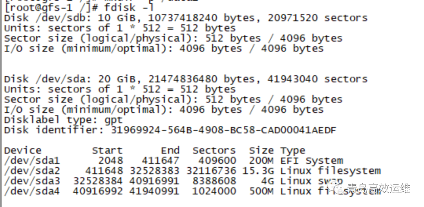Image resolution: width=424 pixels, height=207 pixels.
Task: Click the Sectors column header
Action: [x=214, y=150]
